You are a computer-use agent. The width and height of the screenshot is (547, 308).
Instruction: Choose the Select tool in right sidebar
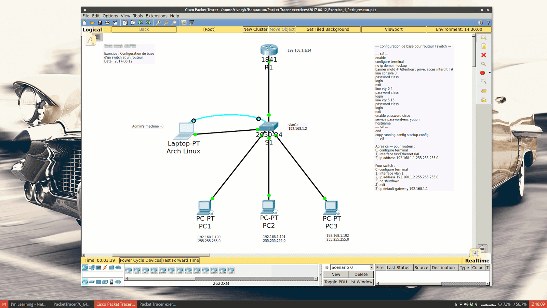click(x=483, y=38)
